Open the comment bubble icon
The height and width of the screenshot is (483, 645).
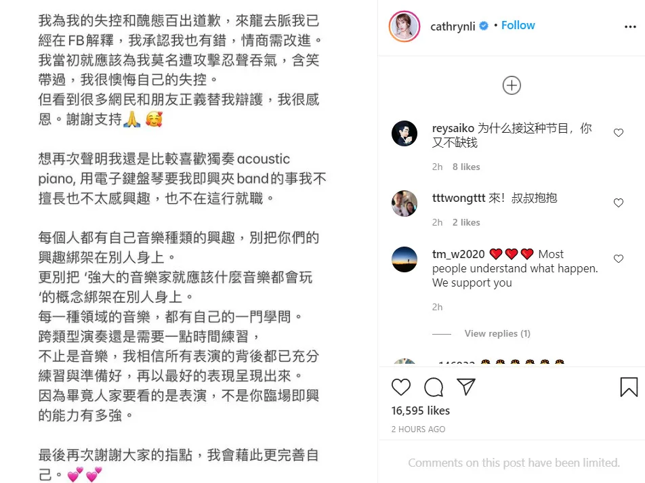(434, 387)
